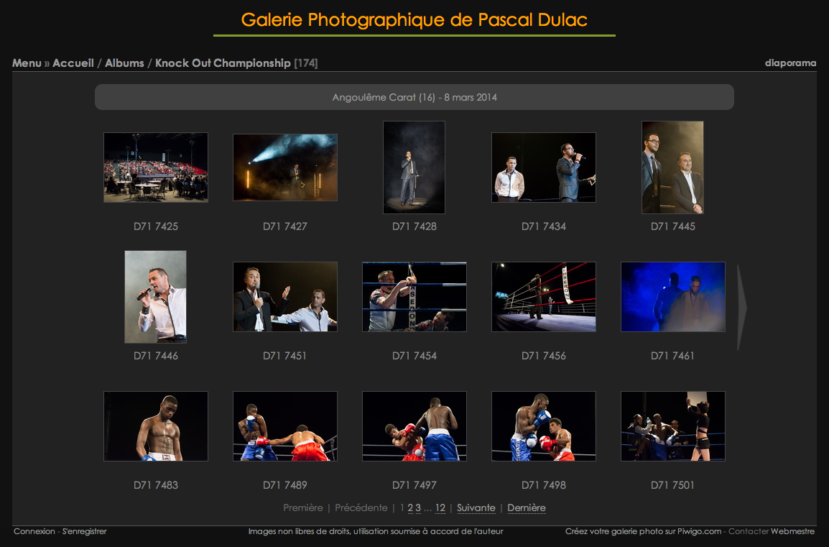Image resolution: width=829 pixels, height=547 pixels.
Task: Click the Dernière pagination link
Action: coord(527,508)
